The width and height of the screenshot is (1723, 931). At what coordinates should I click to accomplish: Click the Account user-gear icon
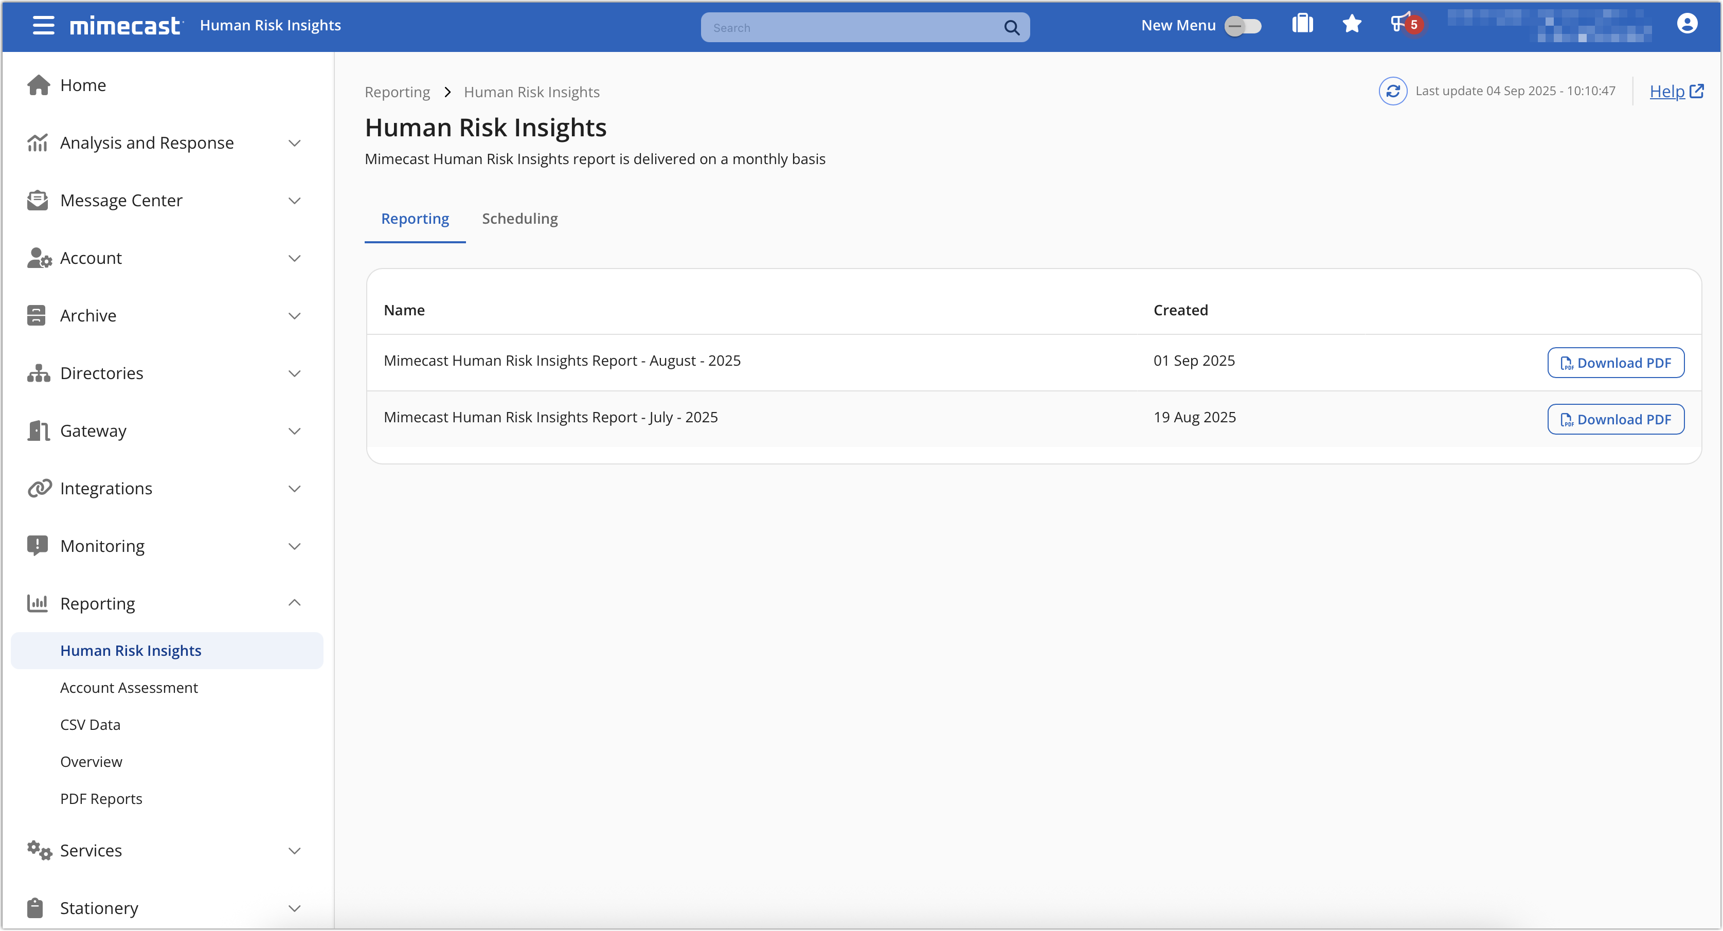pos(39,258)
